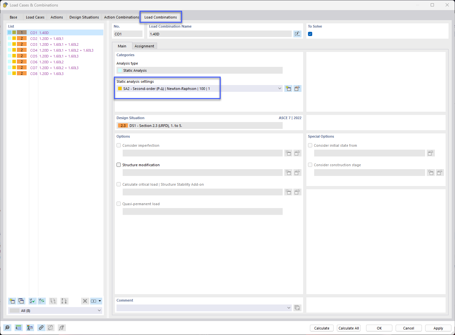This screenshot has width=455, height=335.
Task: Select CO7 1.20D + 1.60L2 + 1.60L3
Action: [x=55, y=68]
